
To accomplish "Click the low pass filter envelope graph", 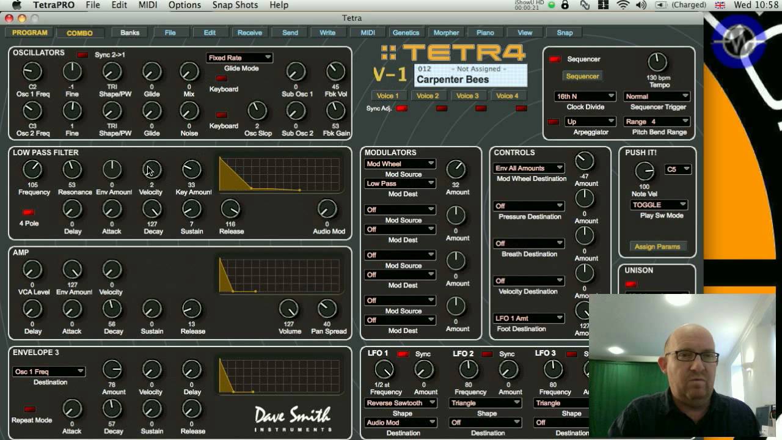I will coord(280,174).
